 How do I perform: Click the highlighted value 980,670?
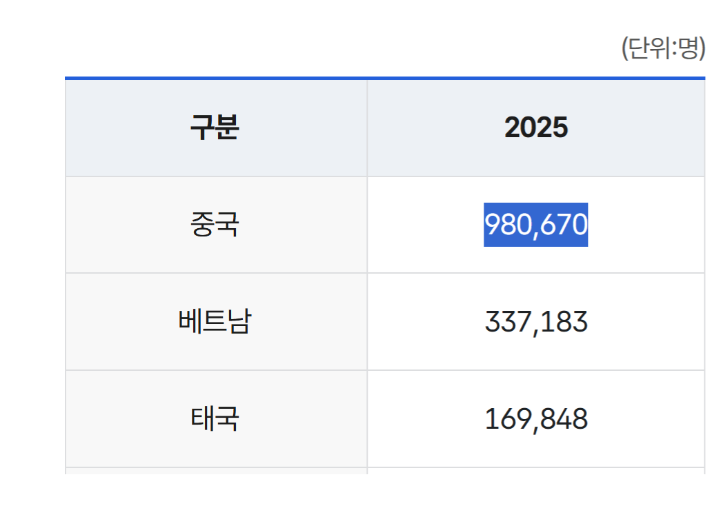[x=535, y=225]
